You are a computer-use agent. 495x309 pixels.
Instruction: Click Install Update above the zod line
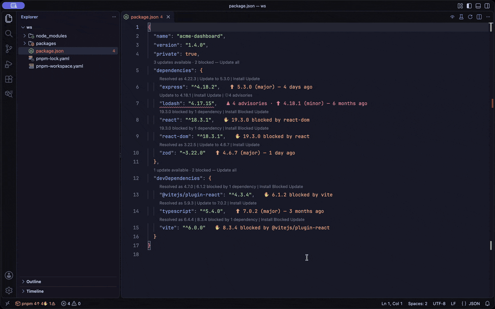tap(246, 145)
